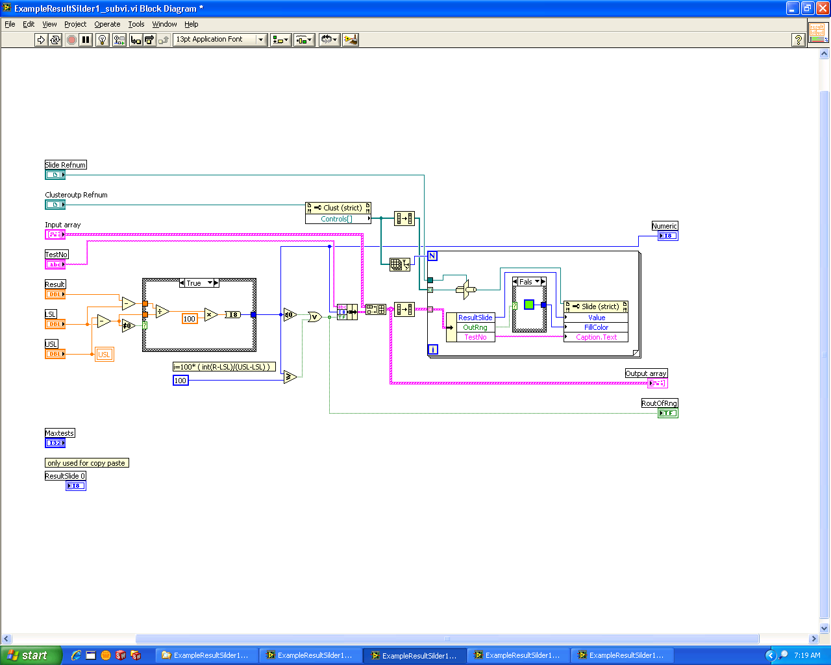This screenshot has width=831, height=665.
Task: Open the Fals case selector dropdown
Action: [x=537, y=282]
